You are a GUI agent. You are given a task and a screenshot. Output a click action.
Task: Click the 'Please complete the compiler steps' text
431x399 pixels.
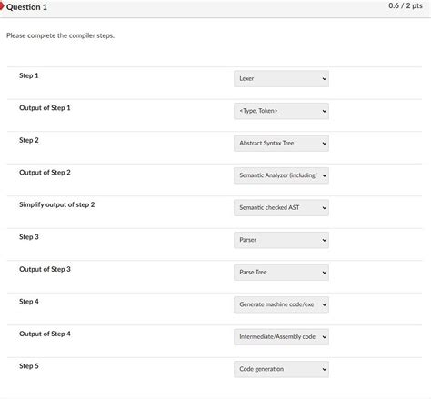[x=60, y=35]
